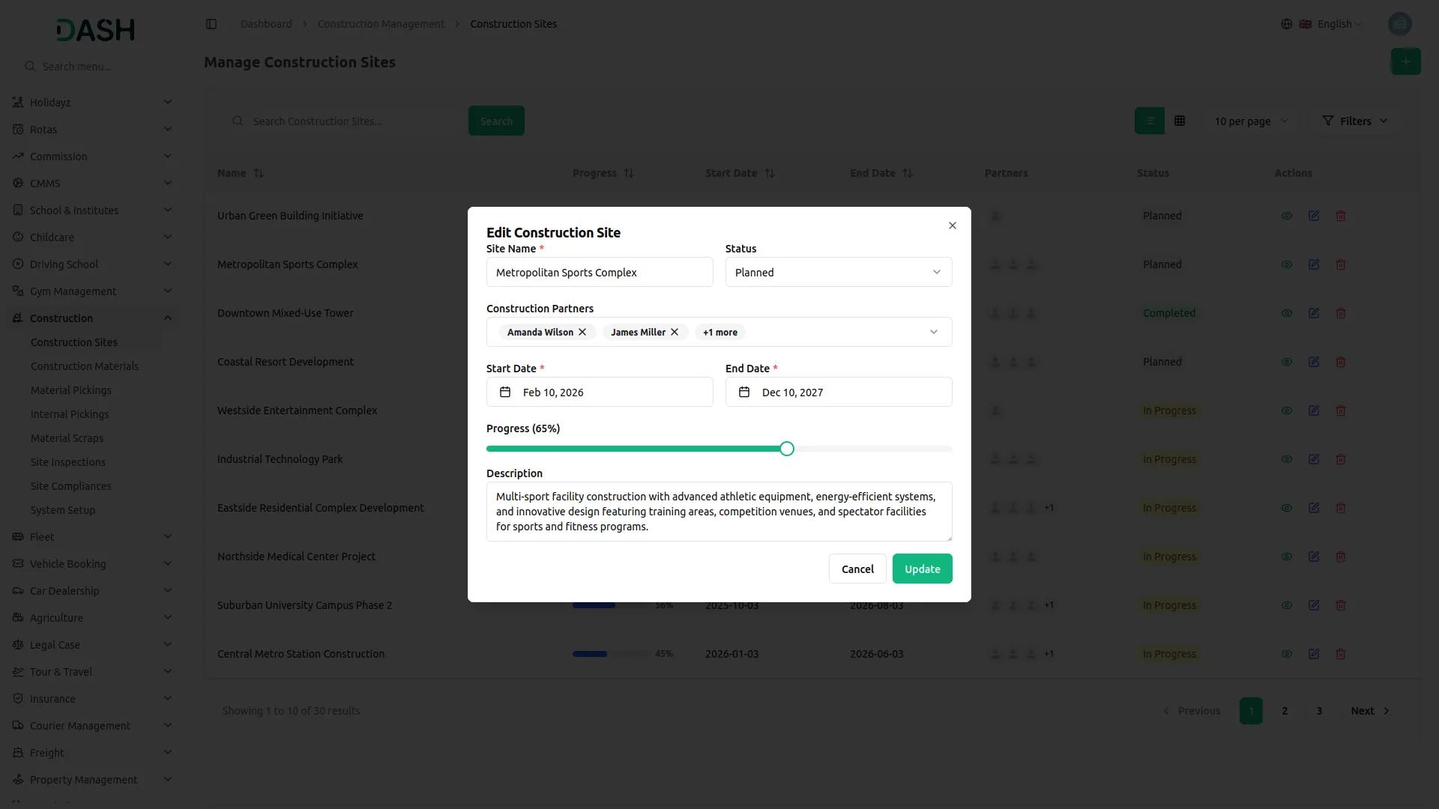This screenshot has width=1439, height=809.
Task: Click the Update button
Action: coord(923,569)
